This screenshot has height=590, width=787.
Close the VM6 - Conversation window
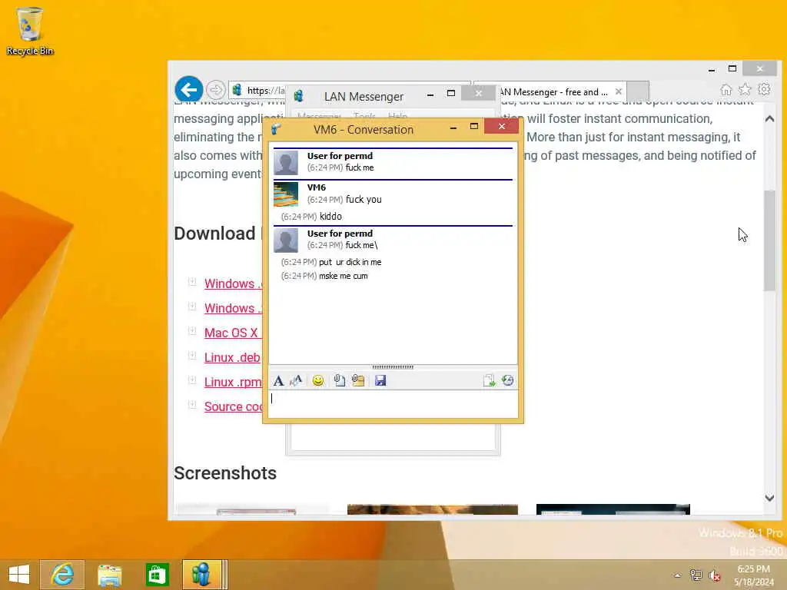501,127
